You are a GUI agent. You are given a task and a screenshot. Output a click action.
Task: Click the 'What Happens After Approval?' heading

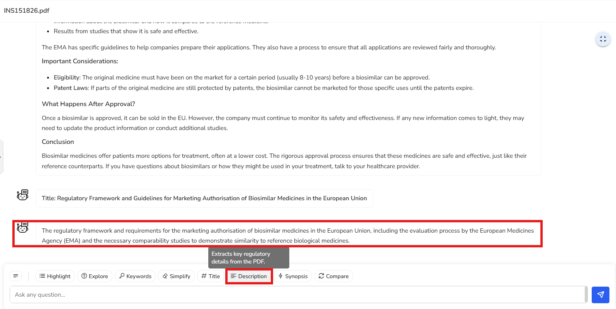click(x=88, y=104)
